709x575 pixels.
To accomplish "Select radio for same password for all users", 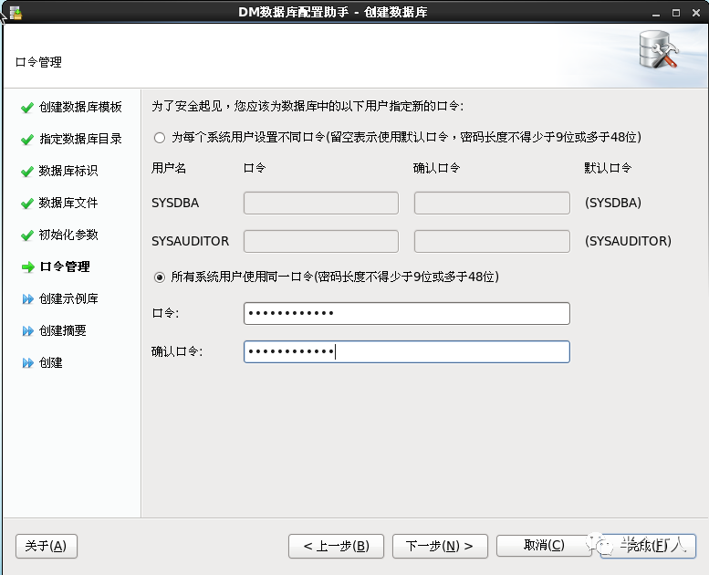I will 159,277.
